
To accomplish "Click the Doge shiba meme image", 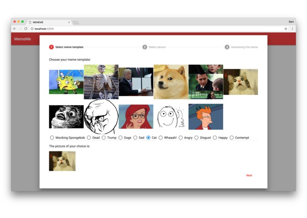I will [x=171, y=82].
